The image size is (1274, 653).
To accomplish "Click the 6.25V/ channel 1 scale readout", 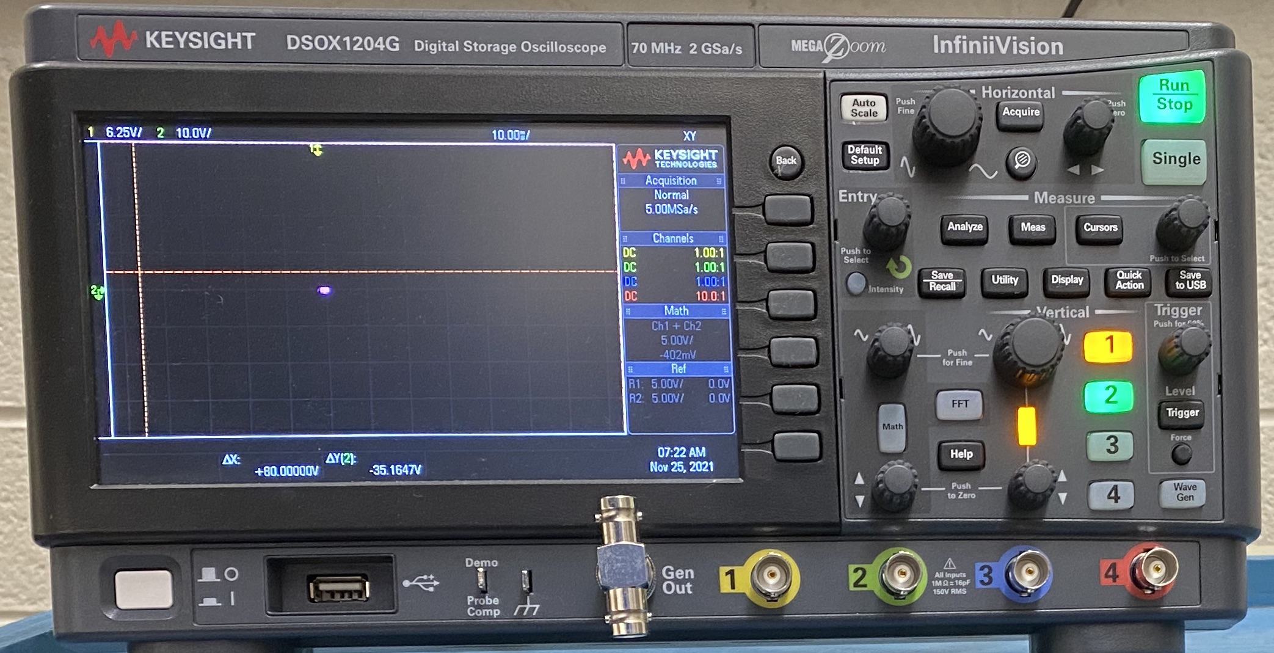I will 123,133.
